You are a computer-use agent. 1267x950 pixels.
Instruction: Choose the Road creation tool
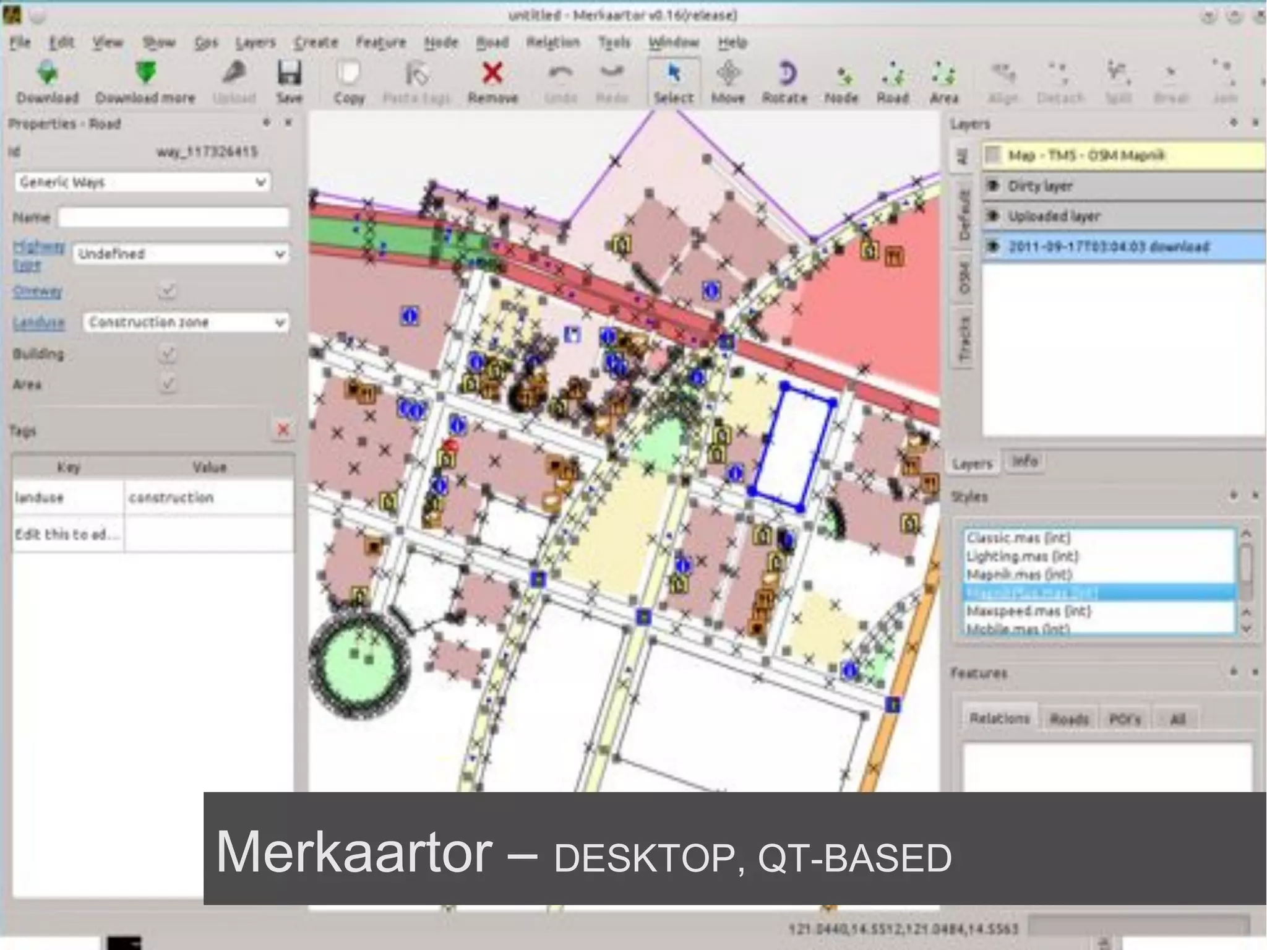click(x=893, y=82)
